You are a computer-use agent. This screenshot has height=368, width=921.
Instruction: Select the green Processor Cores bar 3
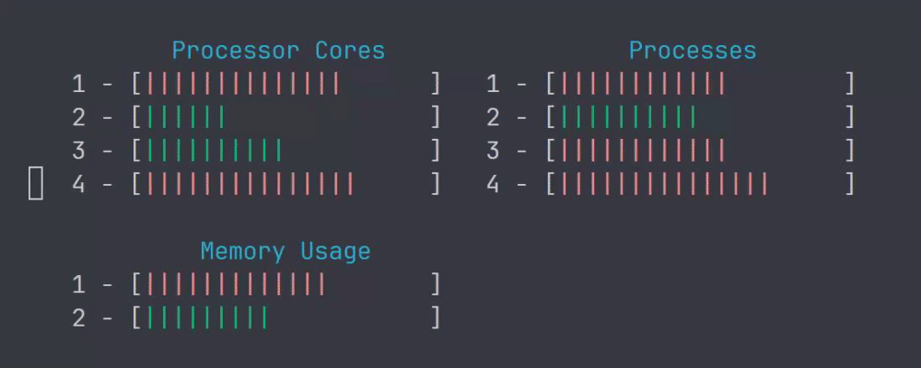214,151
